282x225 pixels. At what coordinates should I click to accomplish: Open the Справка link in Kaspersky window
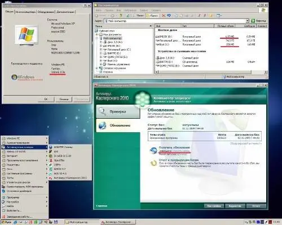[x=102, y=206]
